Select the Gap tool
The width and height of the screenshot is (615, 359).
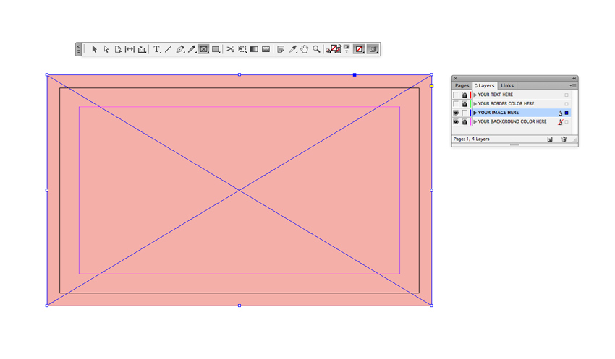(130, 49)
